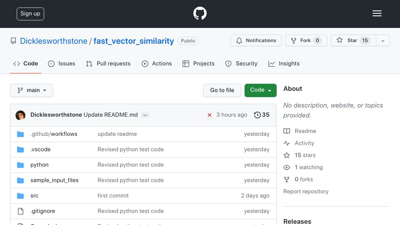Star the repository with Star button
Image resolution: width=400 pixels, height=225 pixels.
click(x=353, y=40)
